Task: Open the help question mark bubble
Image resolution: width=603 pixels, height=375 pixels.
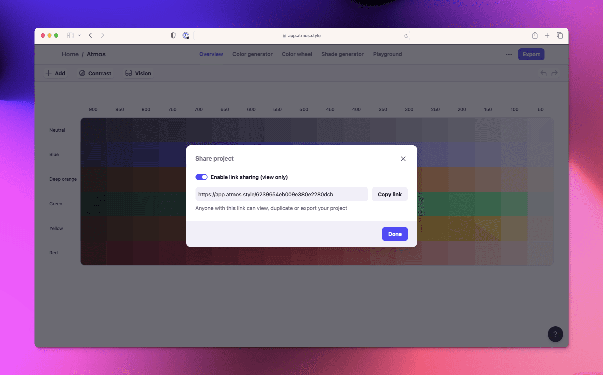Action: point(555,334)
